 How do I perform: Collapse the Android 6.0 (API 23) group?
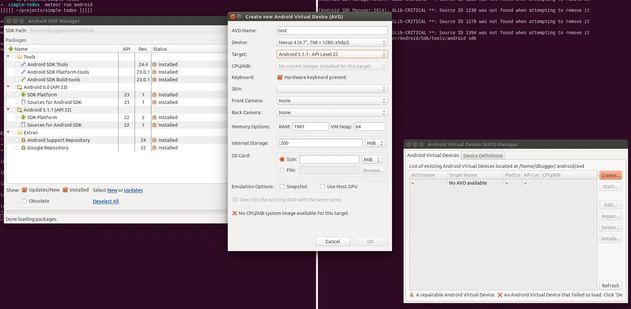(8, 87)
